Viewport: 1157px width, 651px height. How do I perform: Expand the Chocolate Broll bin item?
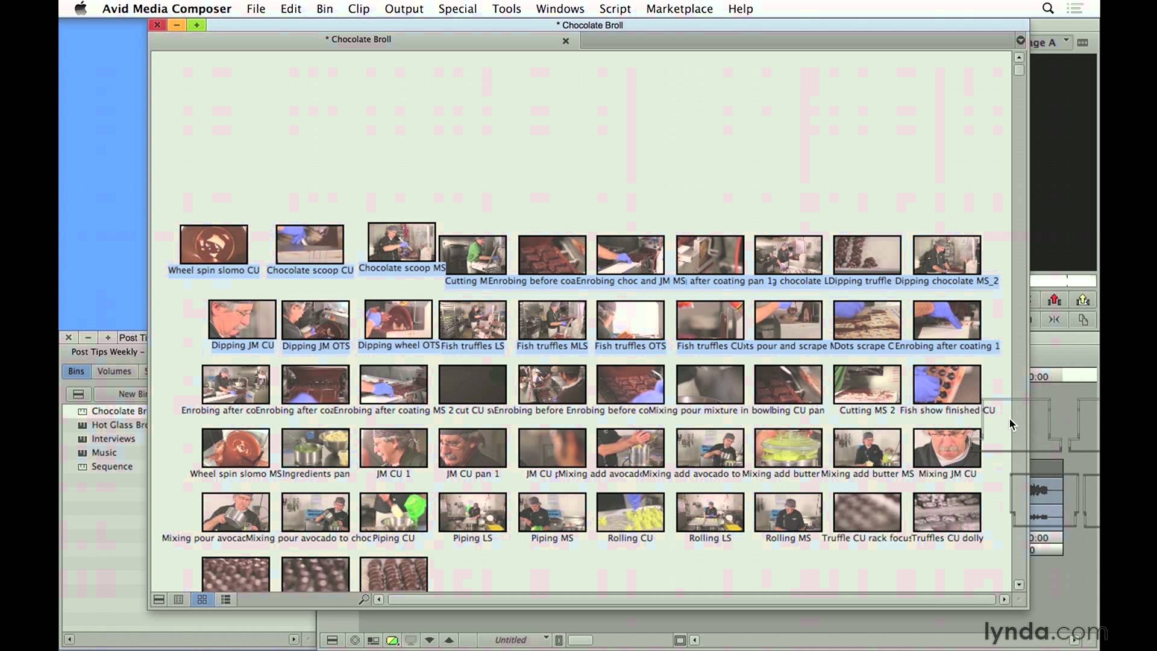pos(83,410)
